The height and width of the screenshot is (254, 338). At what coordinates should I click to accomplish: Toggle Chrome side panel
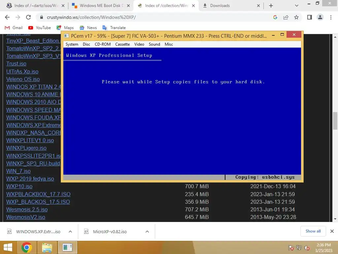310,17
